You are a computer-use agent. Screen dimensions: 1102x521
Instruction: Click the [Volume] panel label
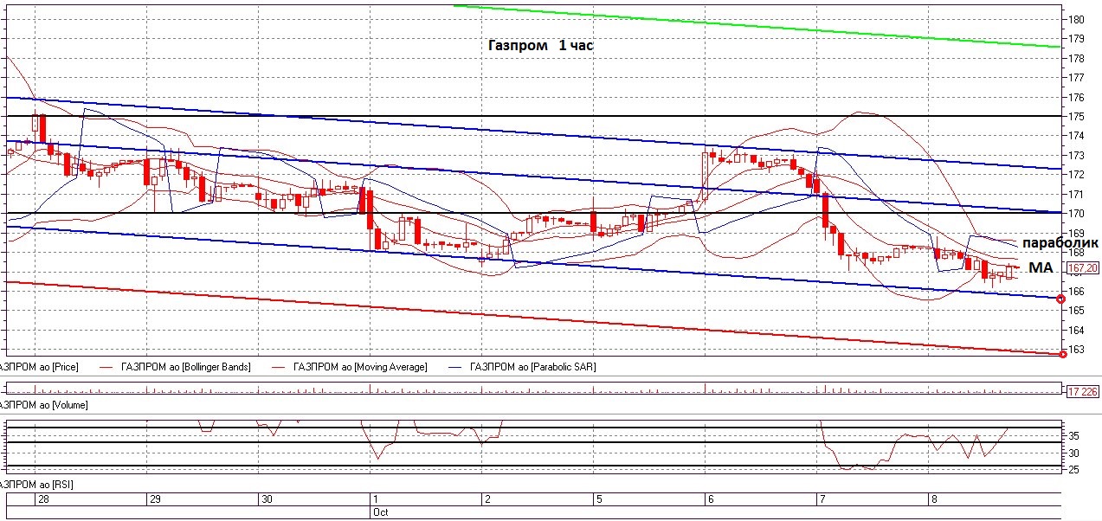pyautogui.click(x=43, y=404)
